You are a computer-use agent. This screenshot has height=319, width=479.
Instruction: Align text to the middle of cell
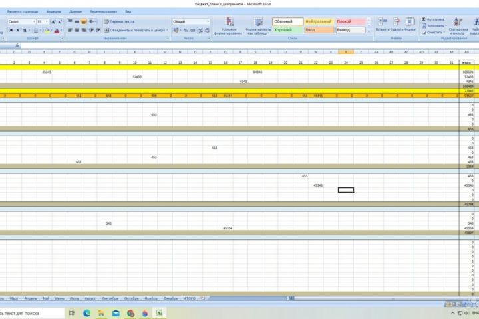tap(77, 22)
